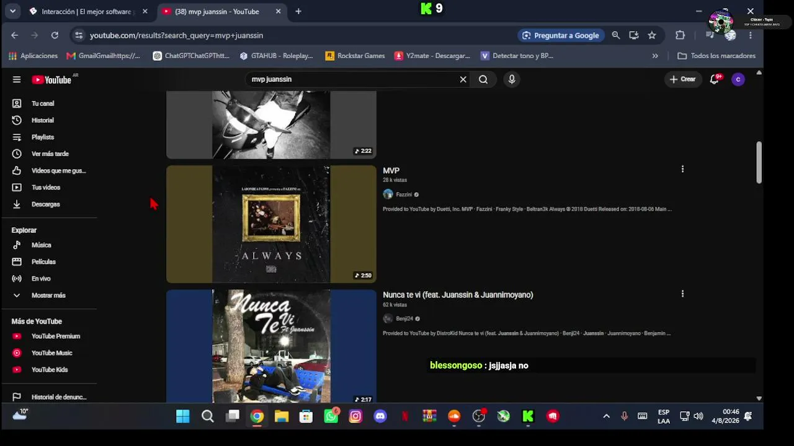This screenshot has height=446, width=794.
Task: Open Windows Start menu
Action: point(183,416)
